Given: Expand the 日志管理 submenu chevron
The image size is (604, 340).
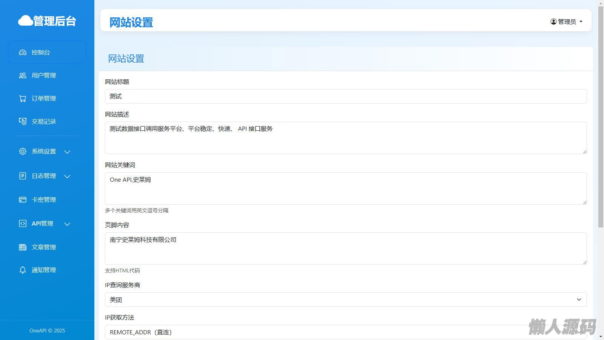Looking at the screenshot, I should pyautogui.click(x=67, y=176).
